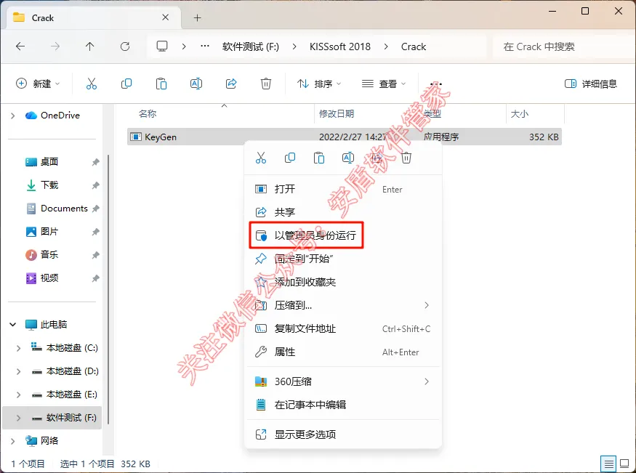Open the toolbar more options ellipsis
This screenshot has height=473, width=636.
(435, 84)
